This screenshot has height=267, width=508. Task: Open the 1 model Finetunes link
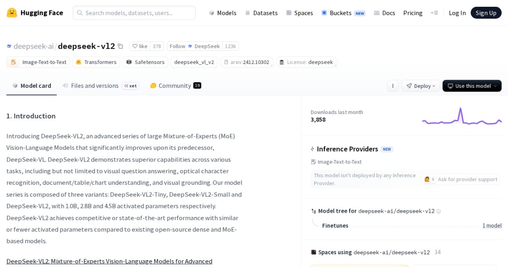[x=492, y=225]
